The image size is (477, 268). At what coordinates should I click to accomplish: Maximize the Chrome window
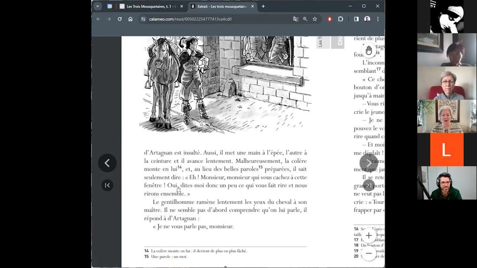[364, 6]
